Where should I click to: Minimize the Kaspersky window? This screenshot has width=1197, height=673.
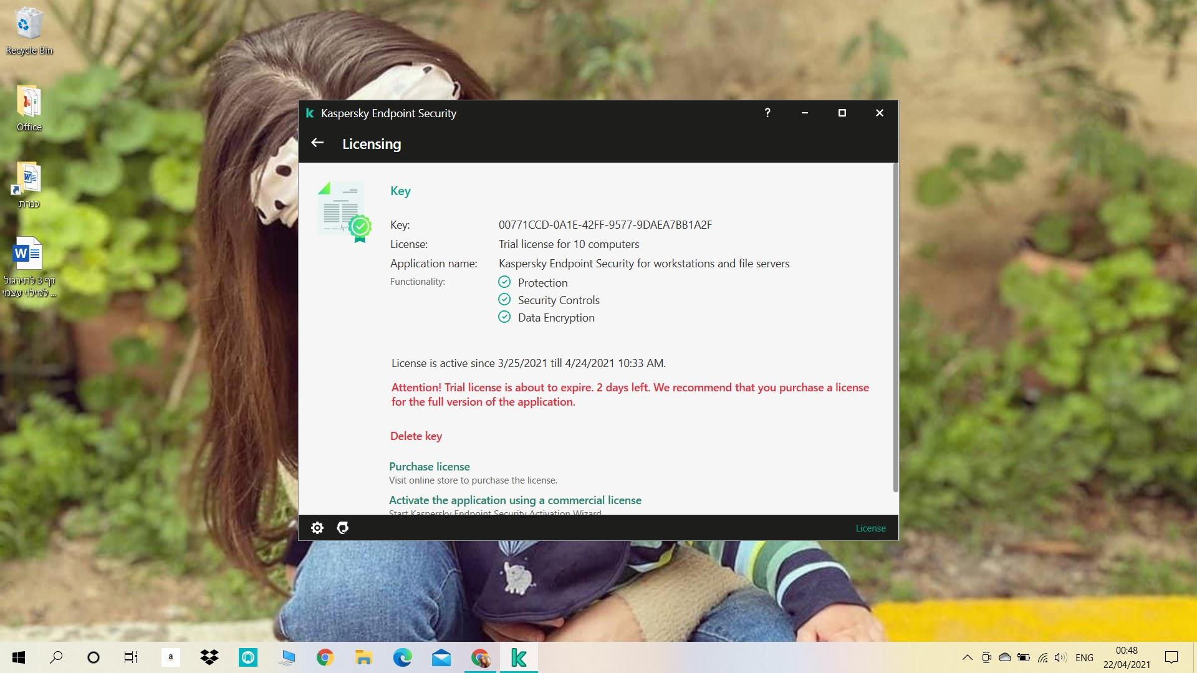tap(805, 113)
